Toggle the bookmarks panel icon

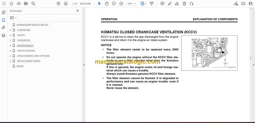[3, 20]
